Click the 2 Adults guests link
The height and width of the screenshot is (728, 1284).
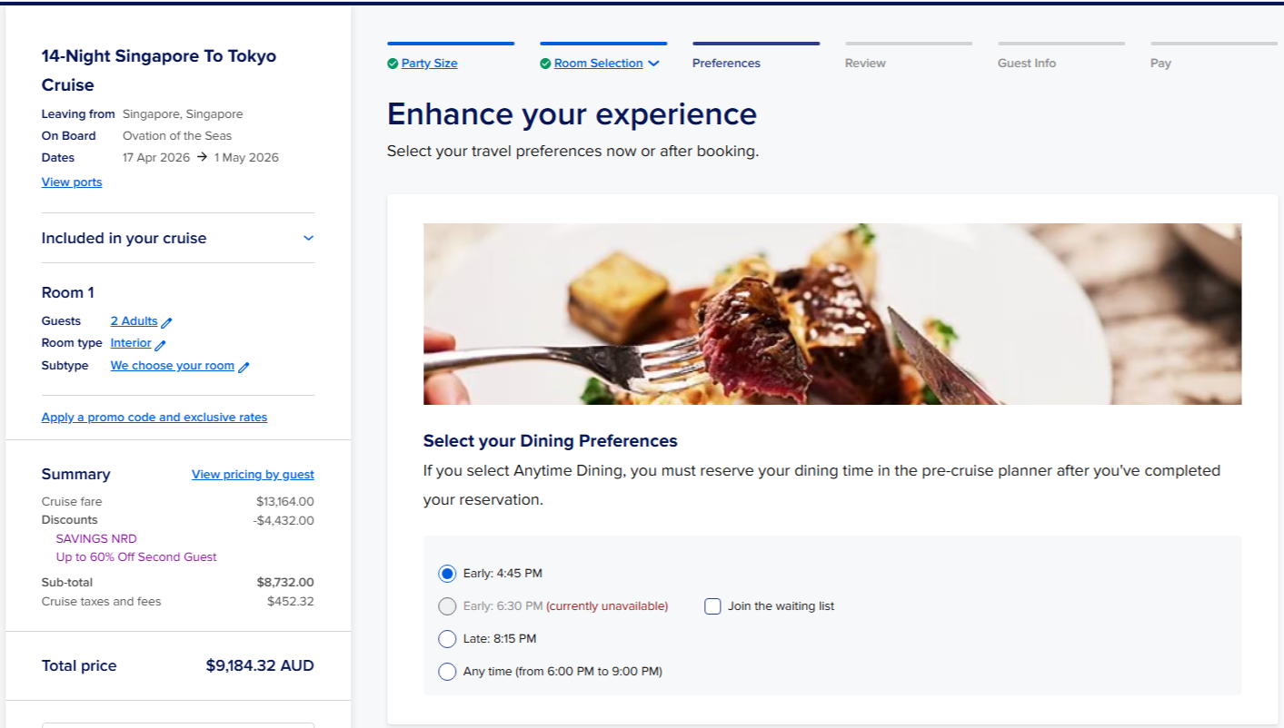click(x=134, y=321)
